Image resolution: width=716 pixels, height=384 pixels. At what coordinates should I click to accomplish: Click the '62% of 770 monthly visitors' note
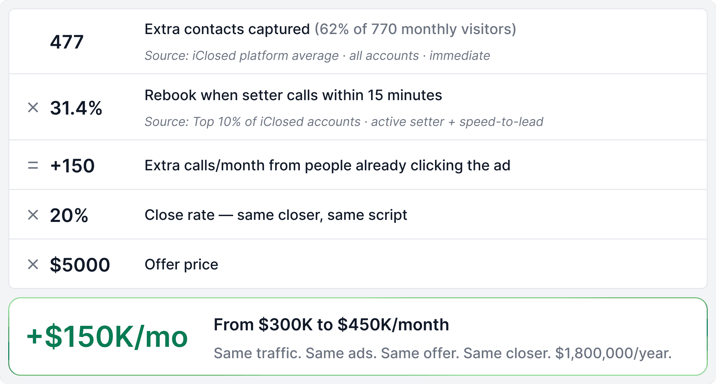pyautogui.click(x=415, y=29)
